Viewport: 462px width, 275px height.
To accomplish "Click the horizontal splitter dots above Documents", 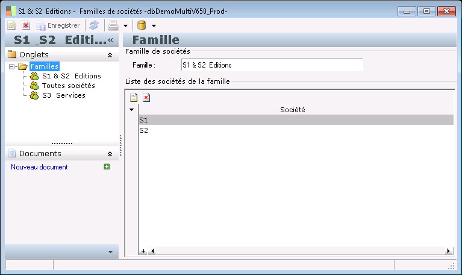I will point(62,144).
